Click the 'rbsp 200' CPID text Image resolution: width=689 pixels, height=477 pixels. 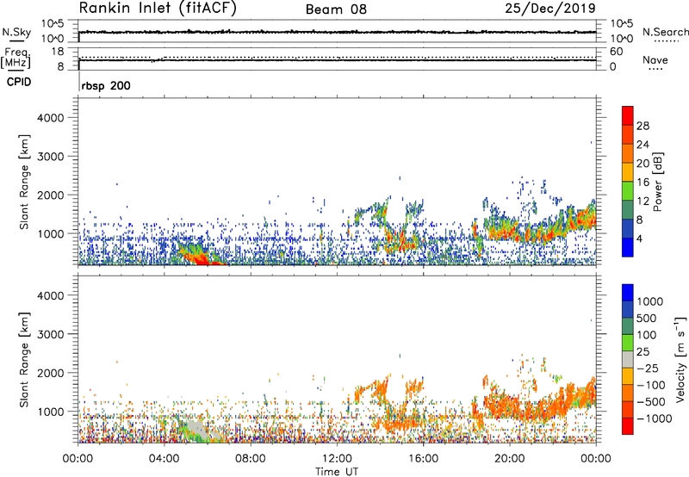click(x=106, y=85)
